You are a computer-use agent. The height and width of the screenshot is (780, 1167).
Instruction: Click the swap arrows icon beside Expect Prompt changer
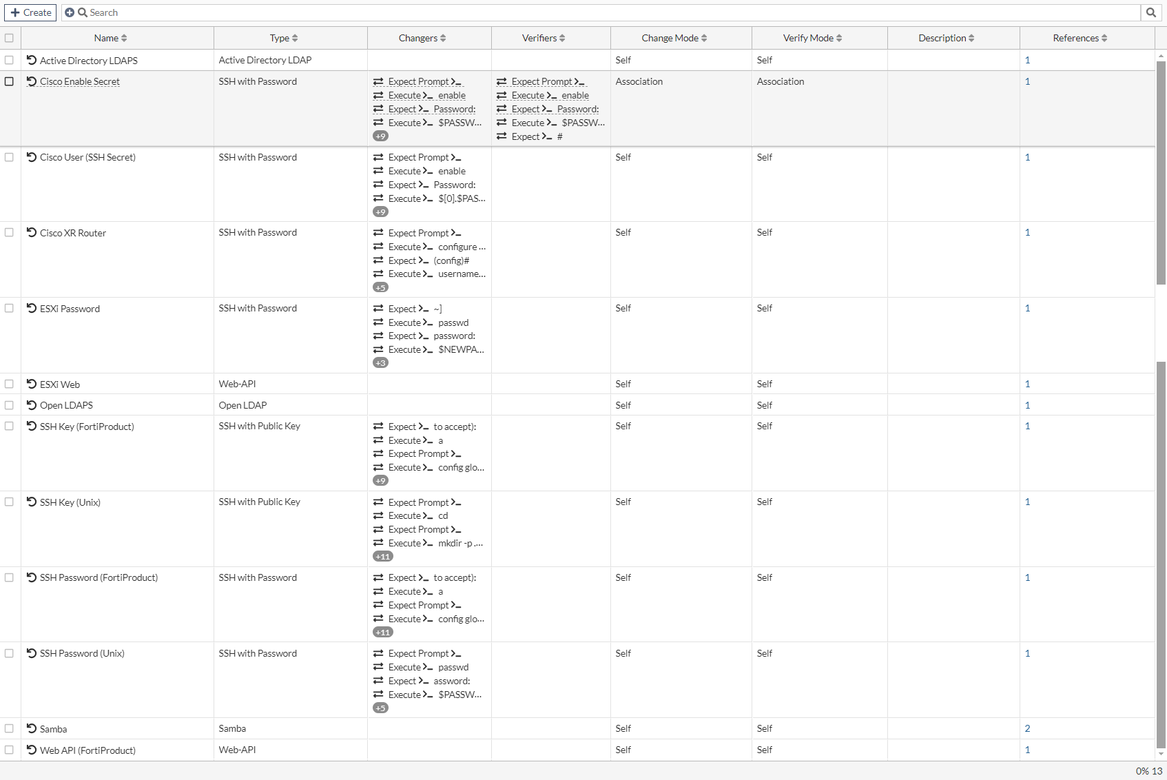coord(380,81)
